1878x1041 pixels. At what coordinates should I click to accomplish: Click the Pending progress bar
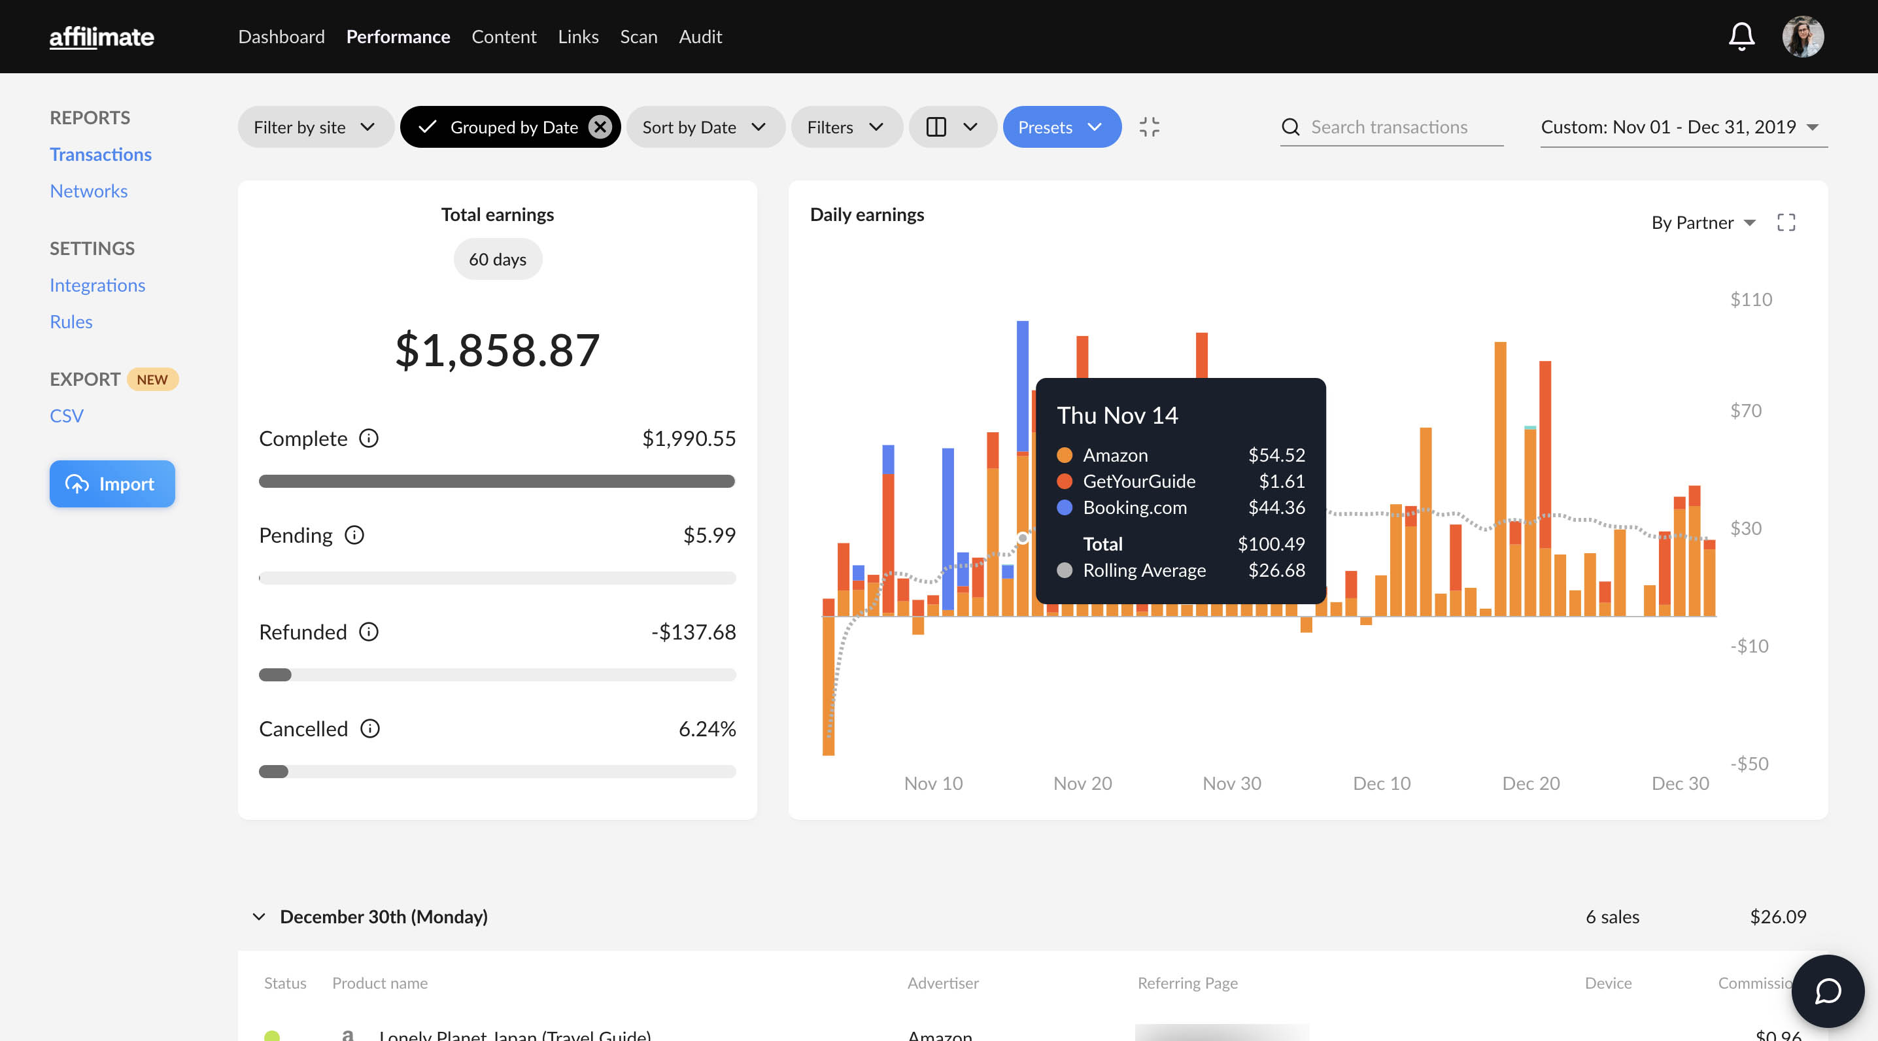(497, 578)
